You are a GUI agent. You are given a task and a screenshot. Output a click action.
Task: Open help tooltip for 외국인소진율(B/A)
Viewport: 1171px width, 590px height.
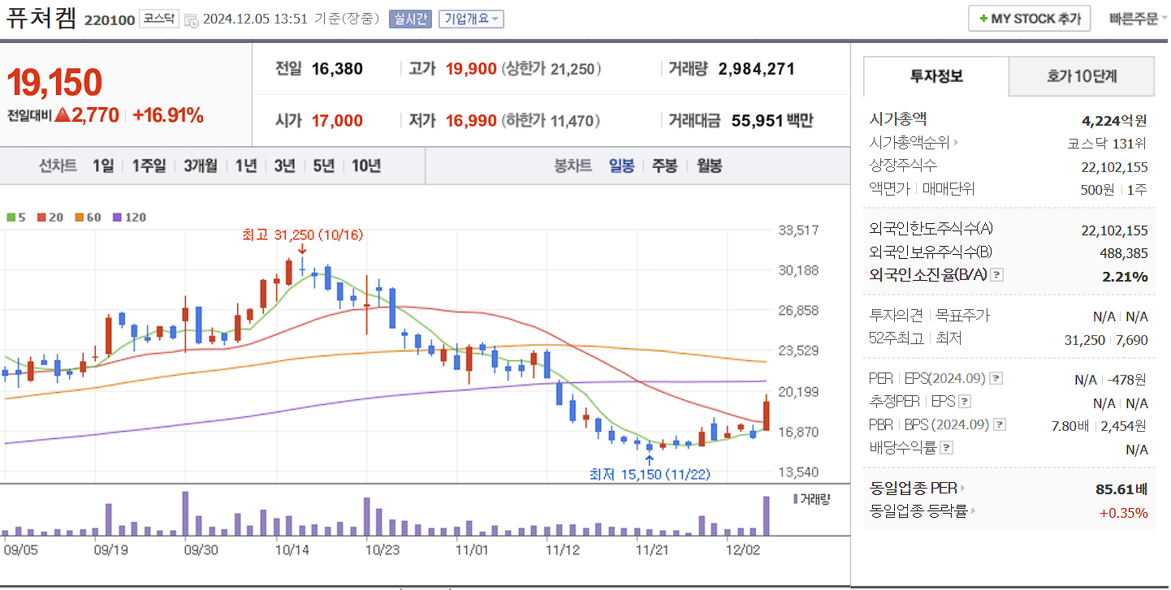pos(998,275)
